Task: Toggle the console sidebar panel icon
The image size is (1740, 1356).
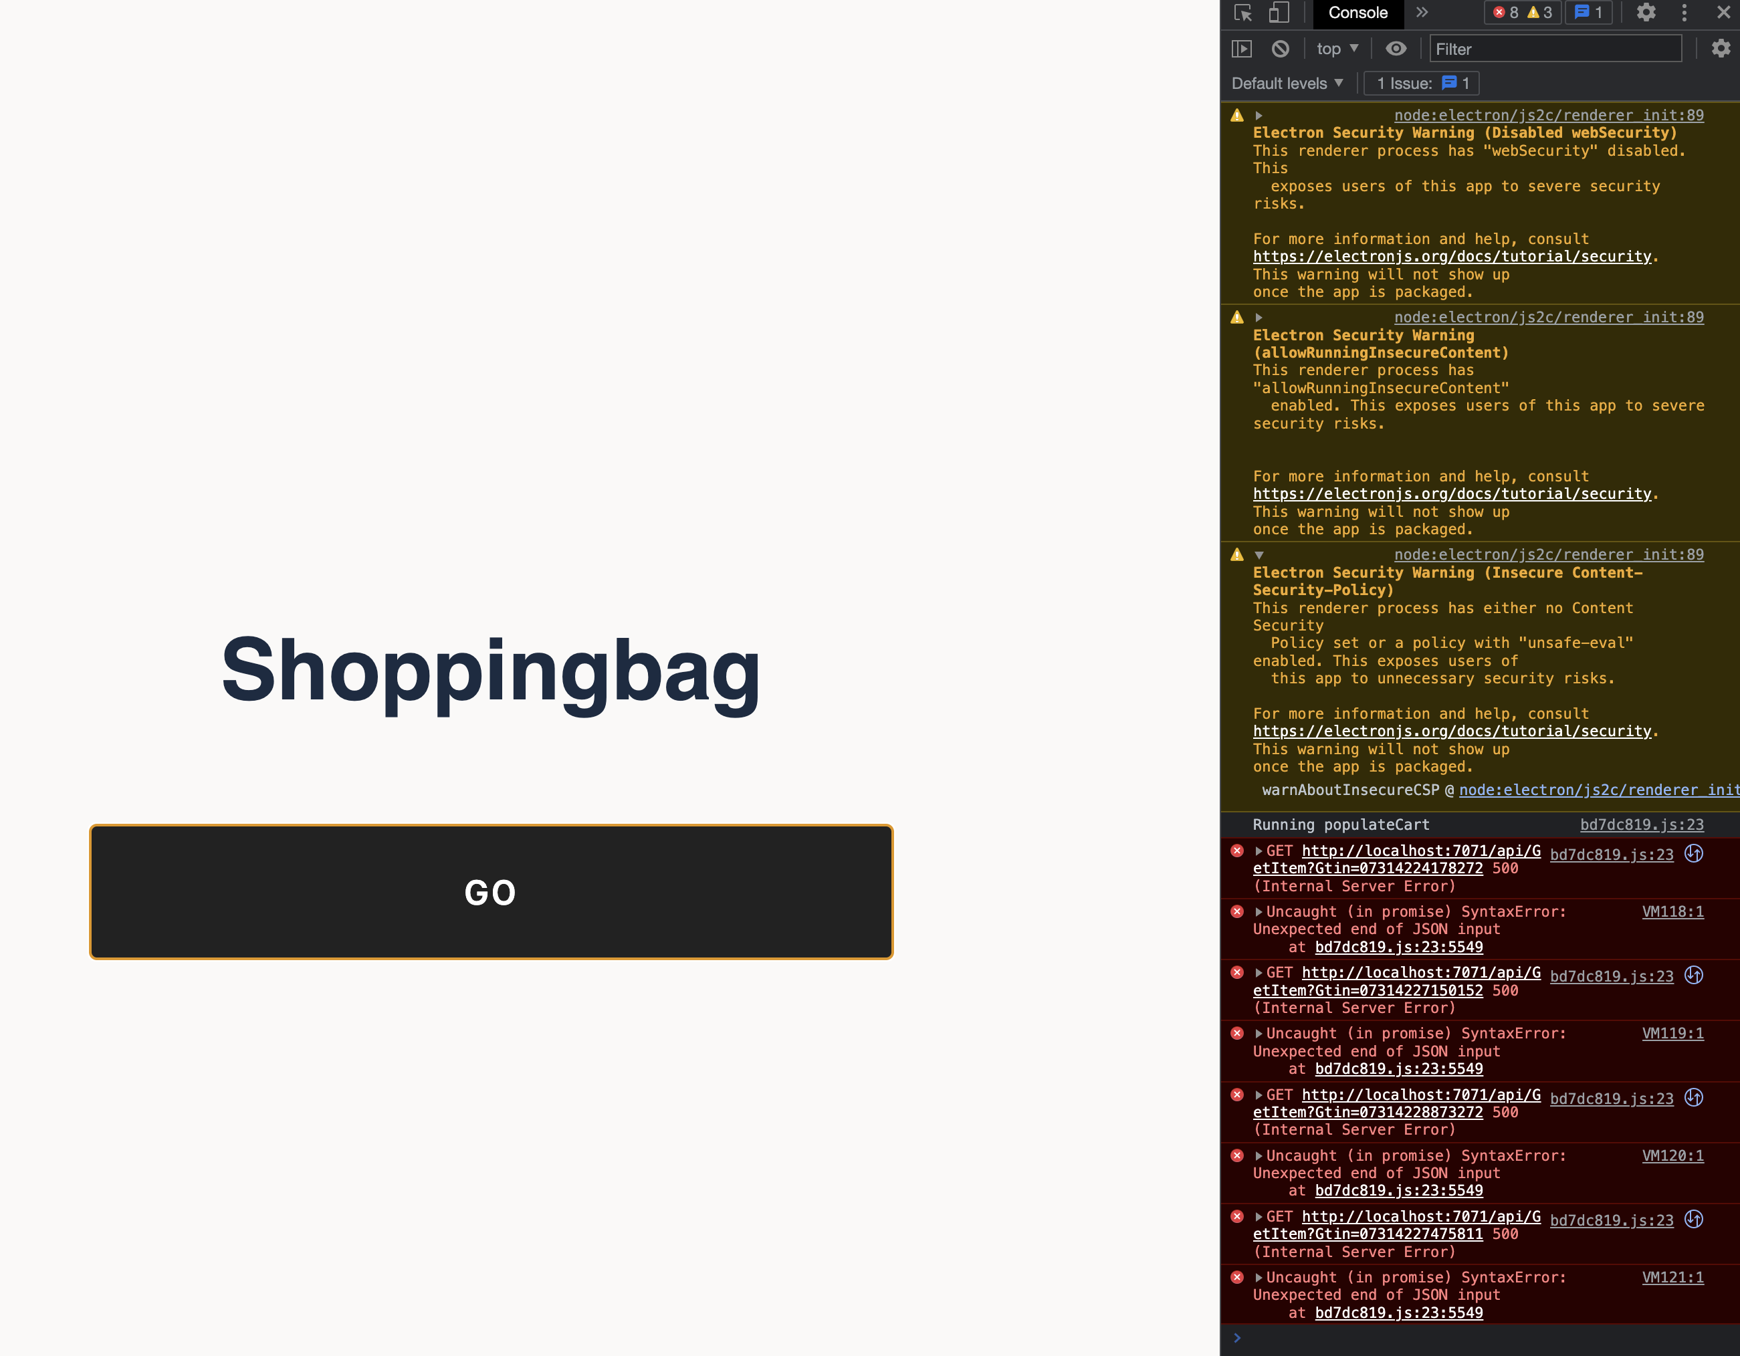Action: 1240,49
